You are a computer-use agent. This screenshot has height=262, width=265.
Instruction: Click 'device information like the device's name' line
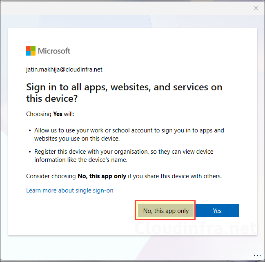coord(81,160)
